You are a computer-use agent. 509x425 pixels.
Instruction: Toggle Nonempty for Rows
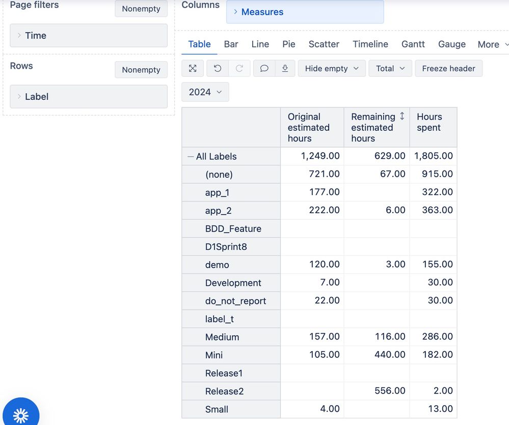[141, 70]
